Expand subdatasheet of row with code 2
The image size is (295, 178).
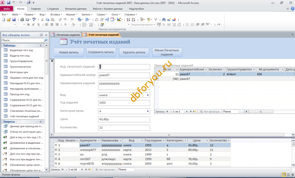pos(56,150)
